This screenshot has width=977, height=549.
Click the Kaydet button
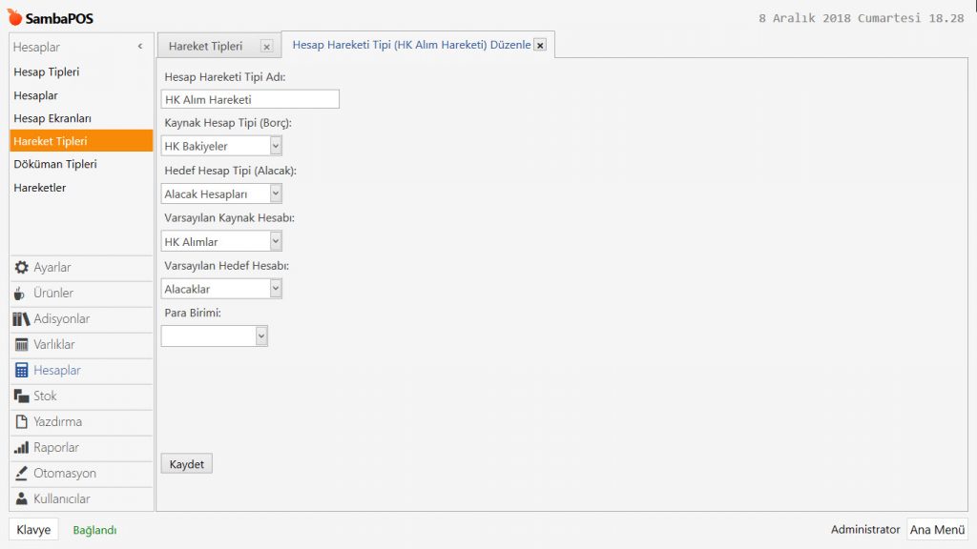[186, 464]
